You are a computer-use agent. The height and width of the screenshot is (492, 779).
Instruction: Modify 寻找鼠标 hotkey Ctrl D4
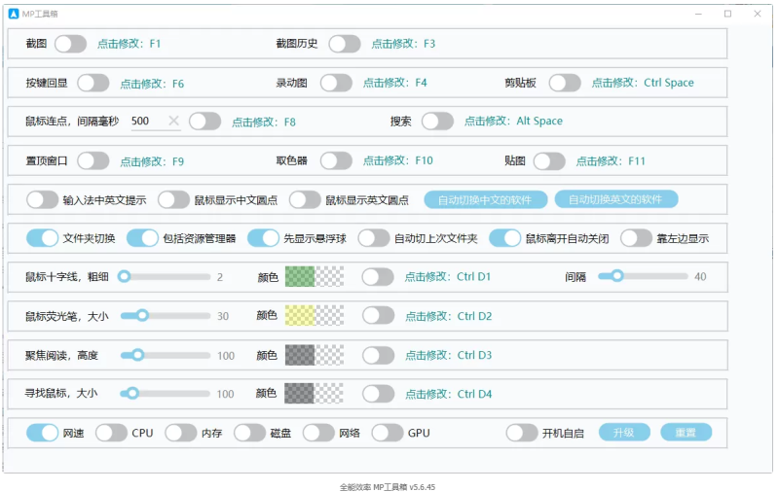pyautogui.click(x=449, y=395)
